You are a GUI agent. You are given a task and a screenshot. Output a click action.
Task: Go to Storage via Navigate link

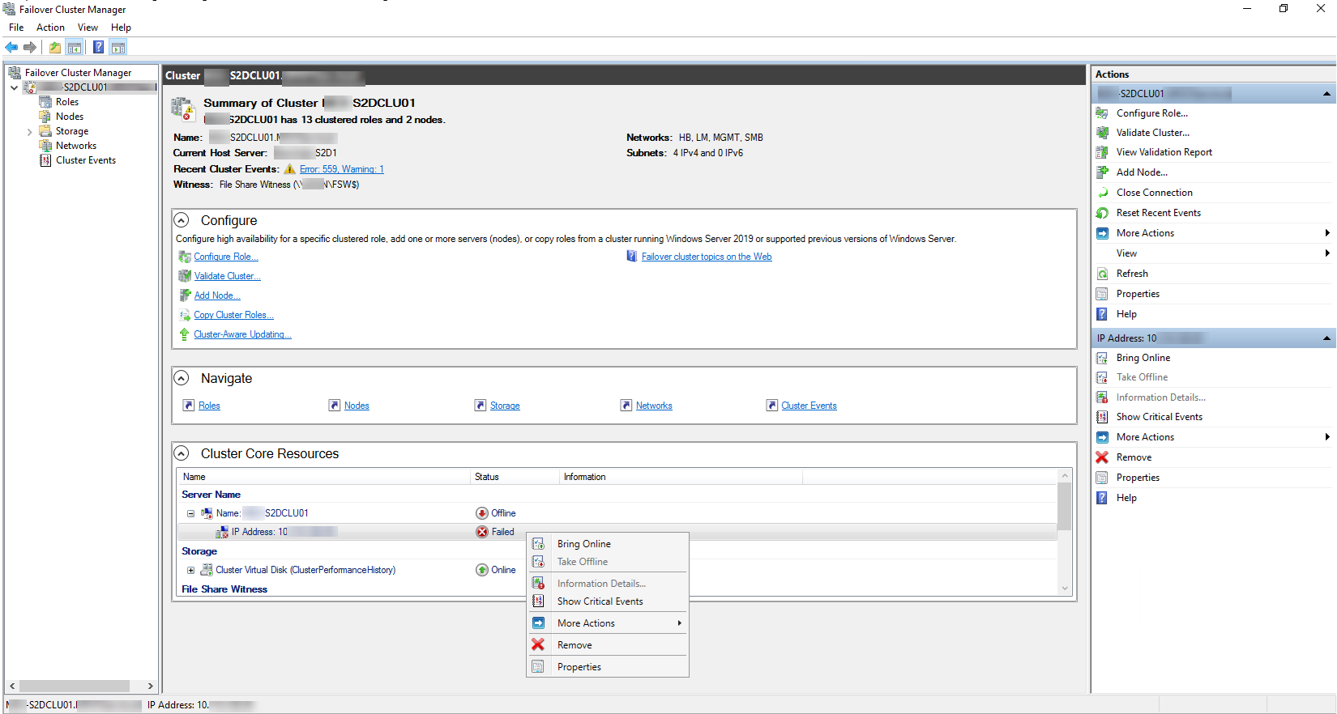(505, 406)
